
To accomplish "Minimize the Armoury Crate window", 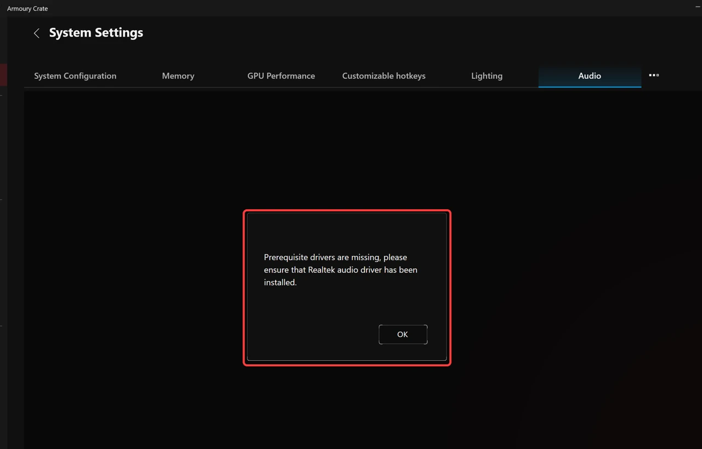I will click(x=698, y=7).
